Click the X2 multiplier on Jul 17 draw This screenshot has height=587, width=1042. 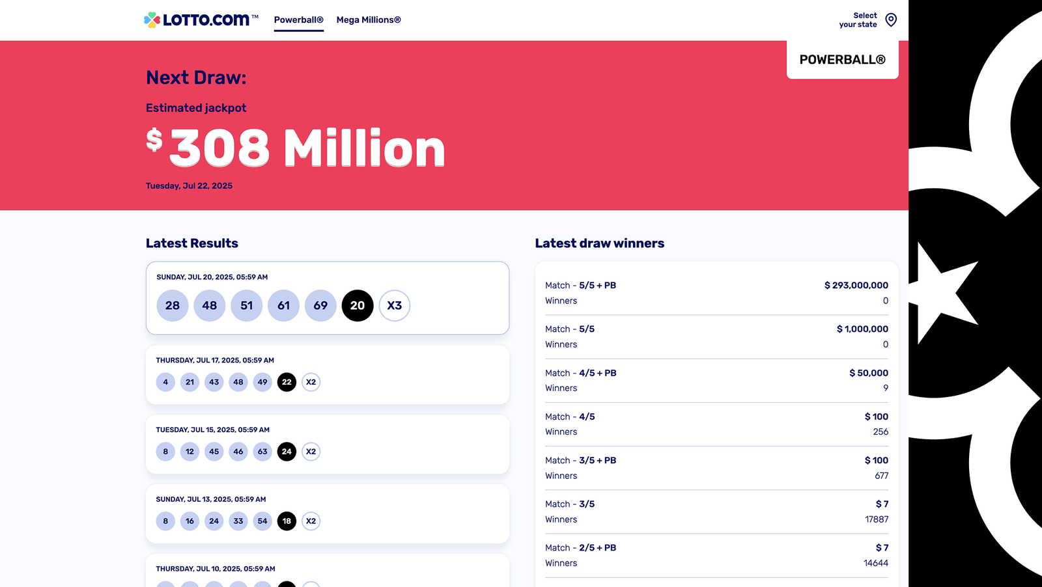point(311,382)
